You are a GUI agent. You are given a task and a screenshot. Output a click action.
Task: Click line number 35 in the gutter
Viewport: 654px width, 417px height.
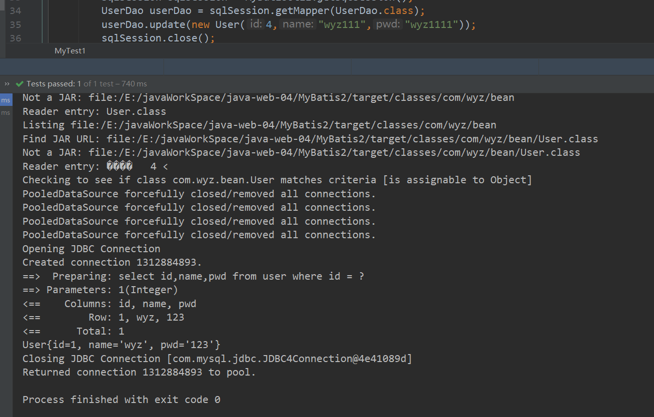[15, 24]
